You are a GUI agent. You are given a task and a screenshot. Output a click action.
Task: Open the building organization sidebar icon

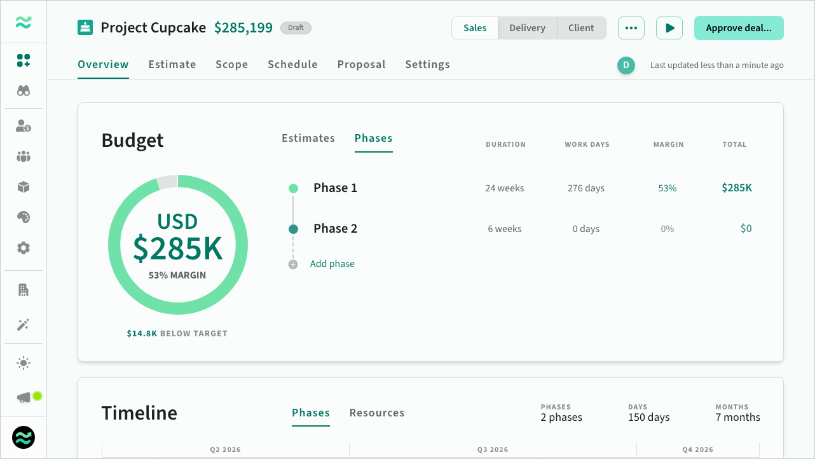pos(24,291)
